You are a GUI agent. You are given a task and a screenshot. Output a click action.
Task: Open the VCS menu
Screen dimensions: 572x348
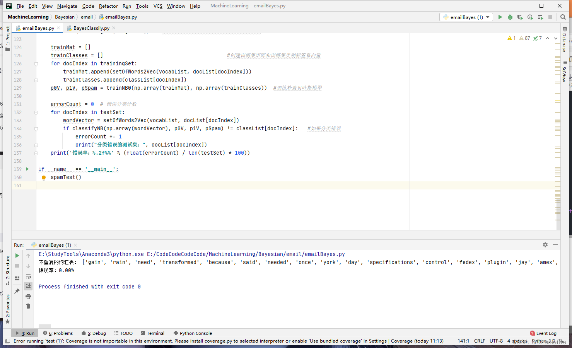point(158,6)
